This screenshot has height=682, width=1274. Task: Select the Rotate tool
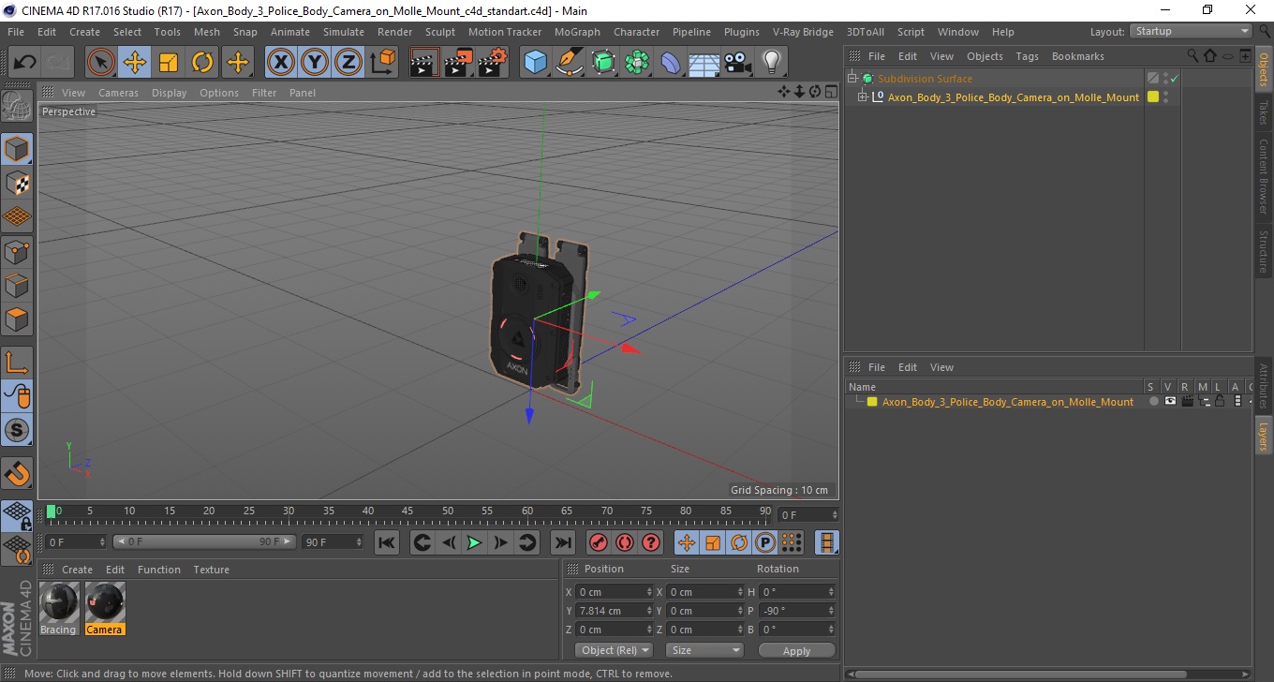click(202, 63)
